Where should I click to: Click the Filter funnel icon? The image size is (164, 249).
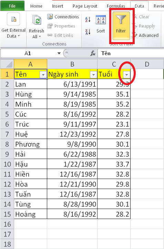click(121, 19)
